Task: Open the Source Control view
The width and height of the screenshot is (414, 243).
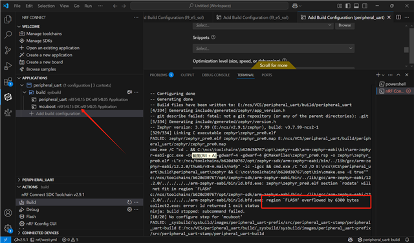Action: click(x=8, y=50)
